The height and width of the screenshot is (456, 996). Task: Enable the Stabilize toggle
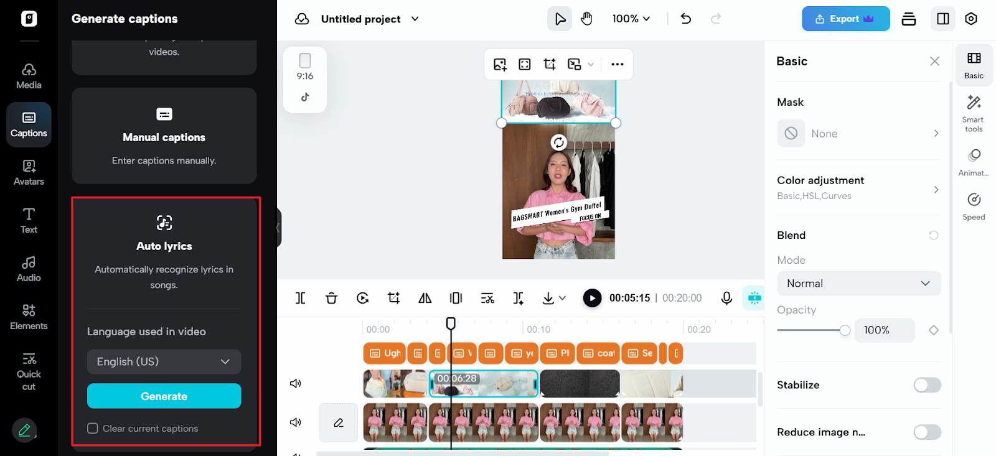tap(927, 385)
